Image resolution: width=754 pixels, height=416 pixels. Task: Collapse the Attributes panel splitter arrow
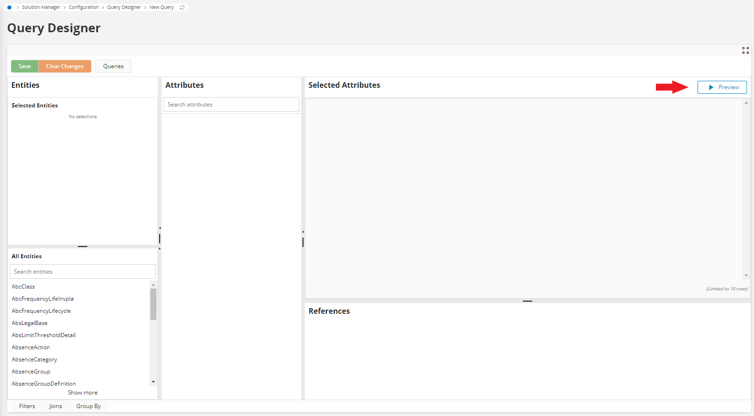pyautogui.click(x=303, y=232)
